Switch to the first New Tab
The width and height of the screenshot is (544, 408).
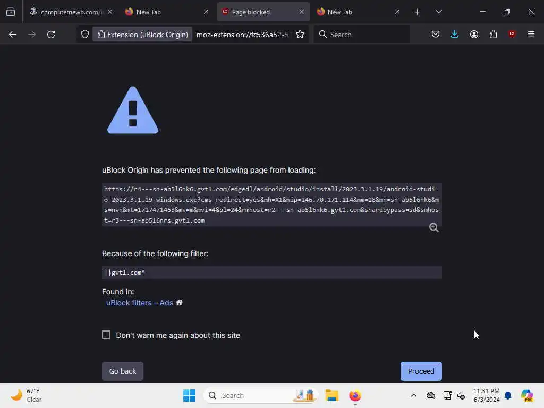(x=166, y=12)
